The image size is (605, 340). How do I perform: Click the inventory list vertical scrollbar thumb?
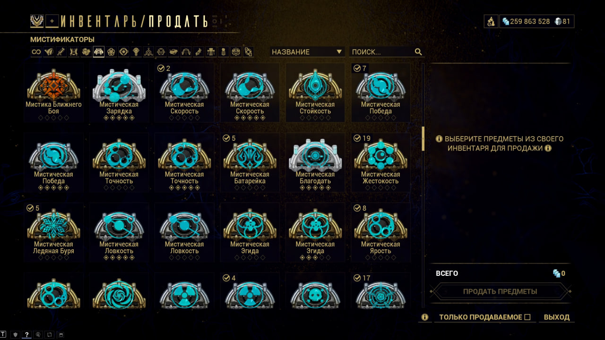[x=423, y=138]
